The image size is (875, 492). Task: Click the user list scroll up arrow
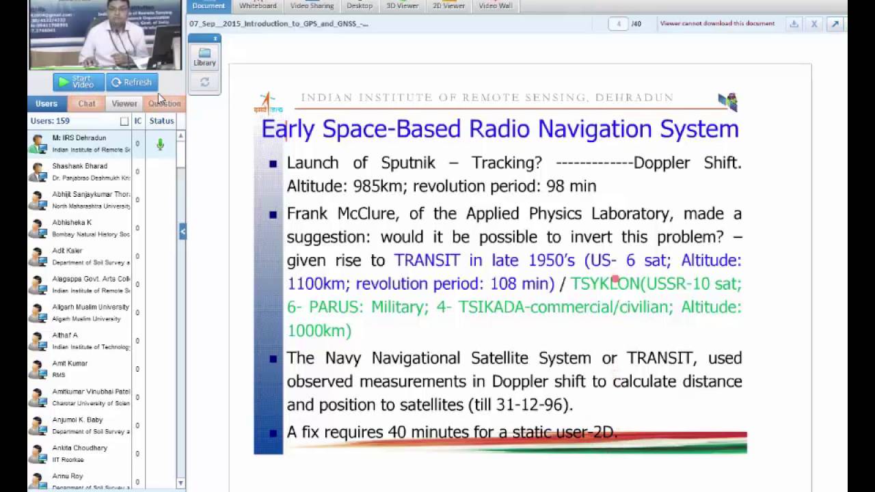click(180, 136)
